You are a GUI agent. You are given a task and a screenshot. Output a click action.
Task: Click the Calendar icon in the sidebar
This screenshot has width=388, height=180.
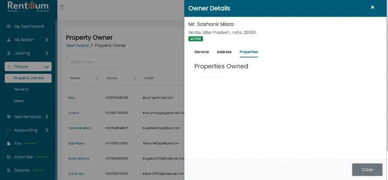[9, 157]
